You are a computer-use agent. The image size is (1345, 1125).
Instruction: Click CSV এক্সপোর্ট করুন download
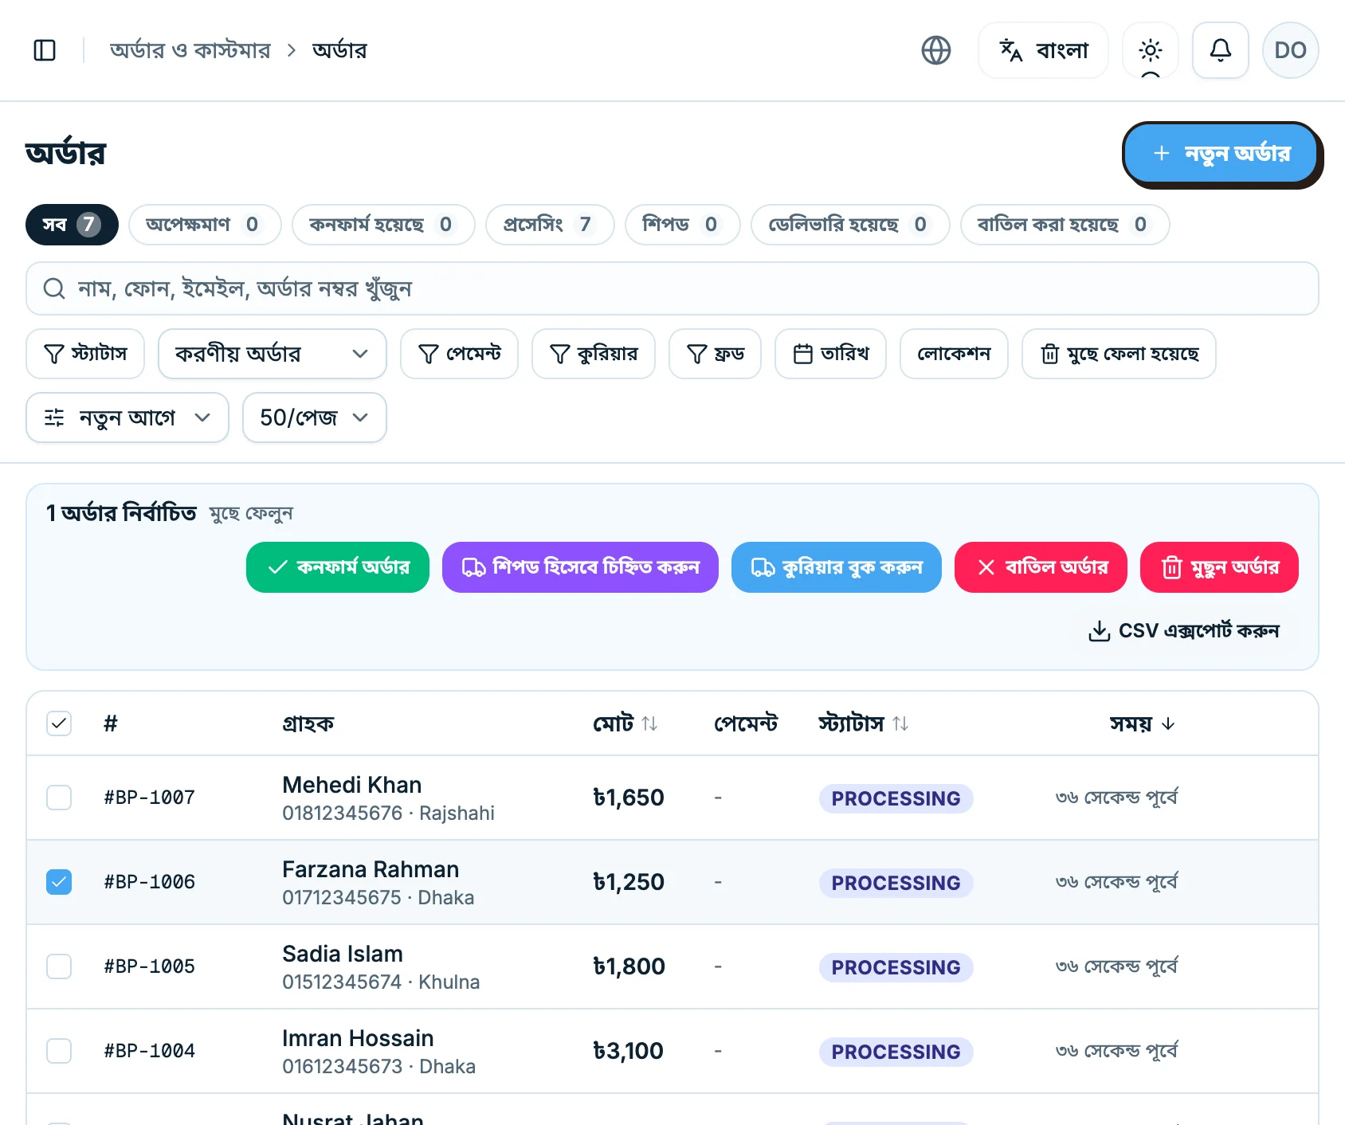coord(1183,631)
